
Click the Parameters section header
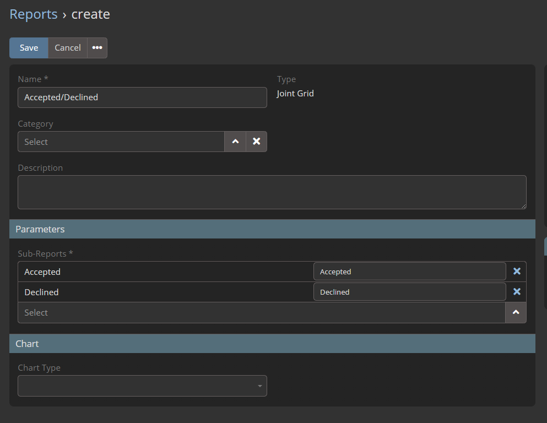point(272,229)
